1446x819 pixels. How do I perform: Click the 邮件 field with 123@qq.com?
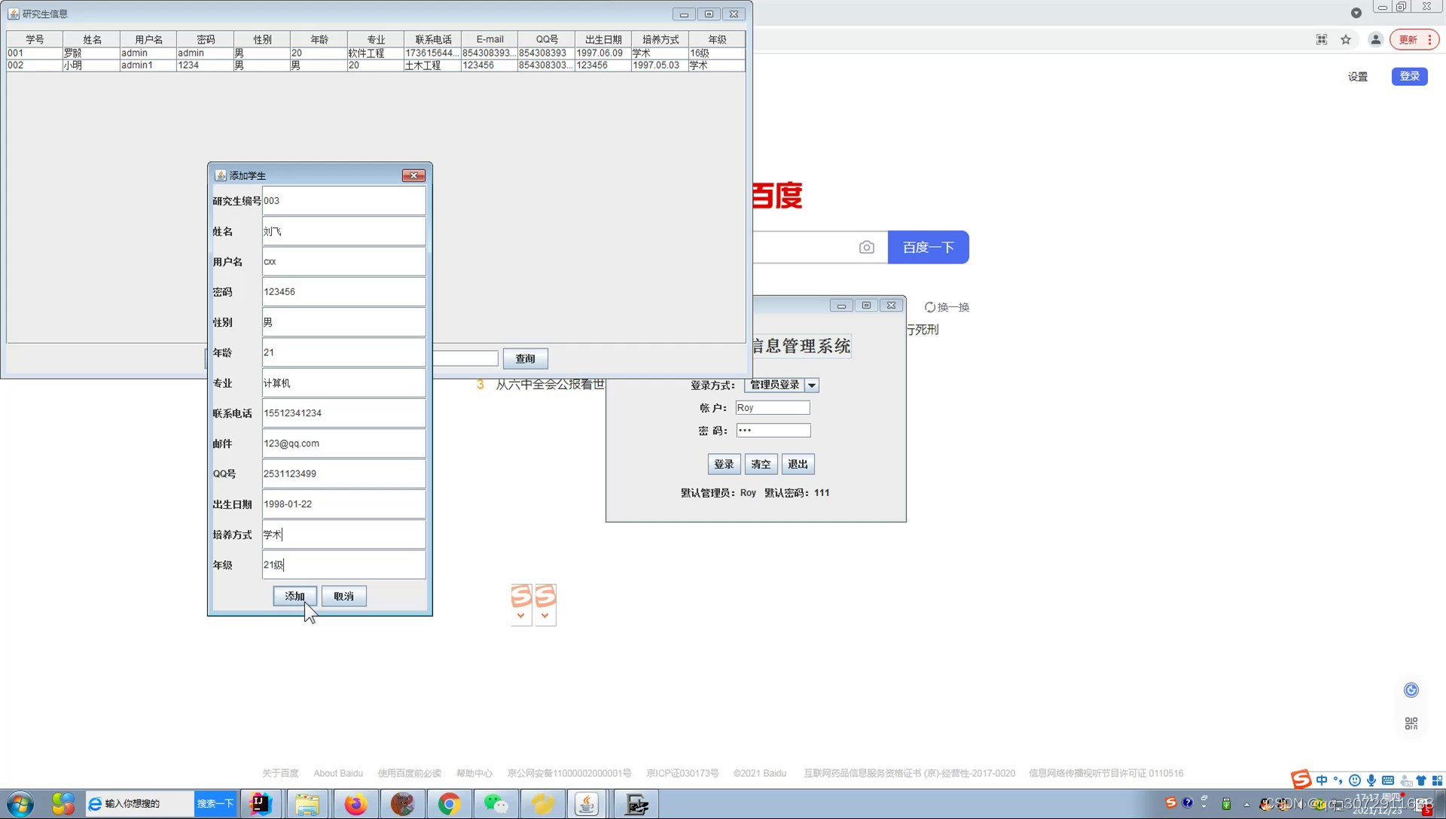(343, 443)
